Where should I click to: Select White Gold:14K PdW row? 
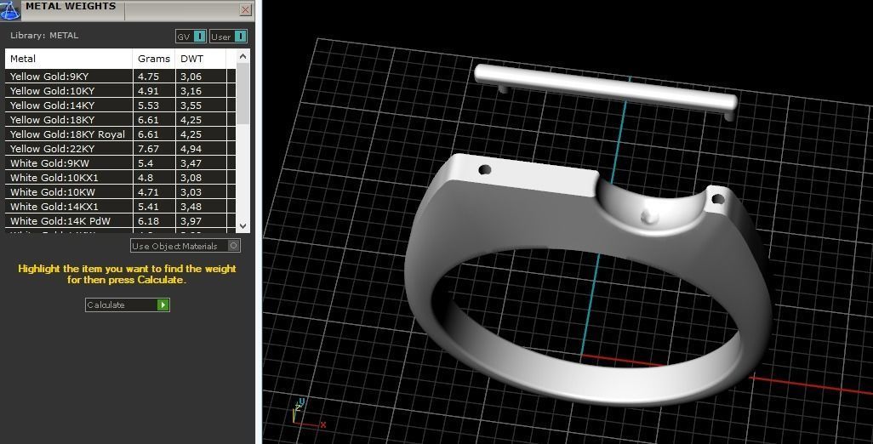(120, 221)
